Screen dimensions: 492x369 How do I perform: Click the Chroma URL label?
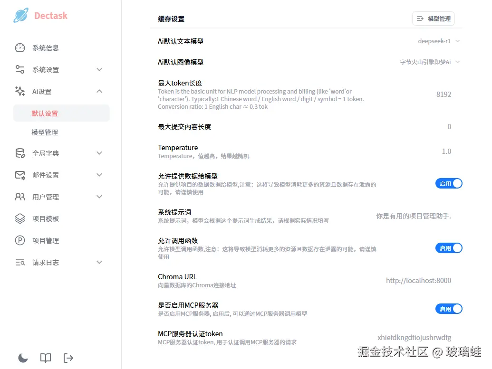click(177, 277)
